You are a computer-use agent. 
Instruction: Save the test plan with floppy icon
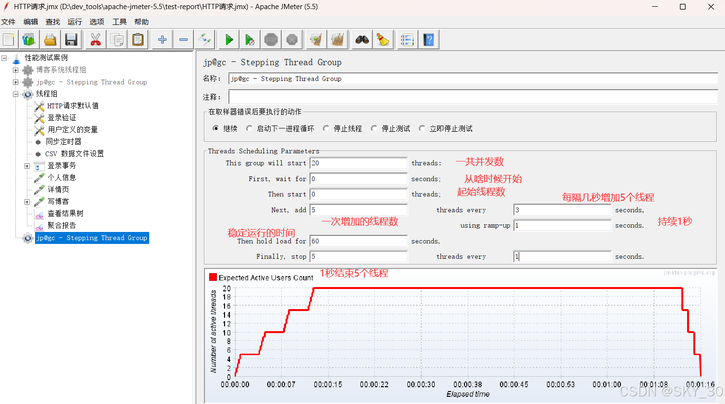[71, 40]
